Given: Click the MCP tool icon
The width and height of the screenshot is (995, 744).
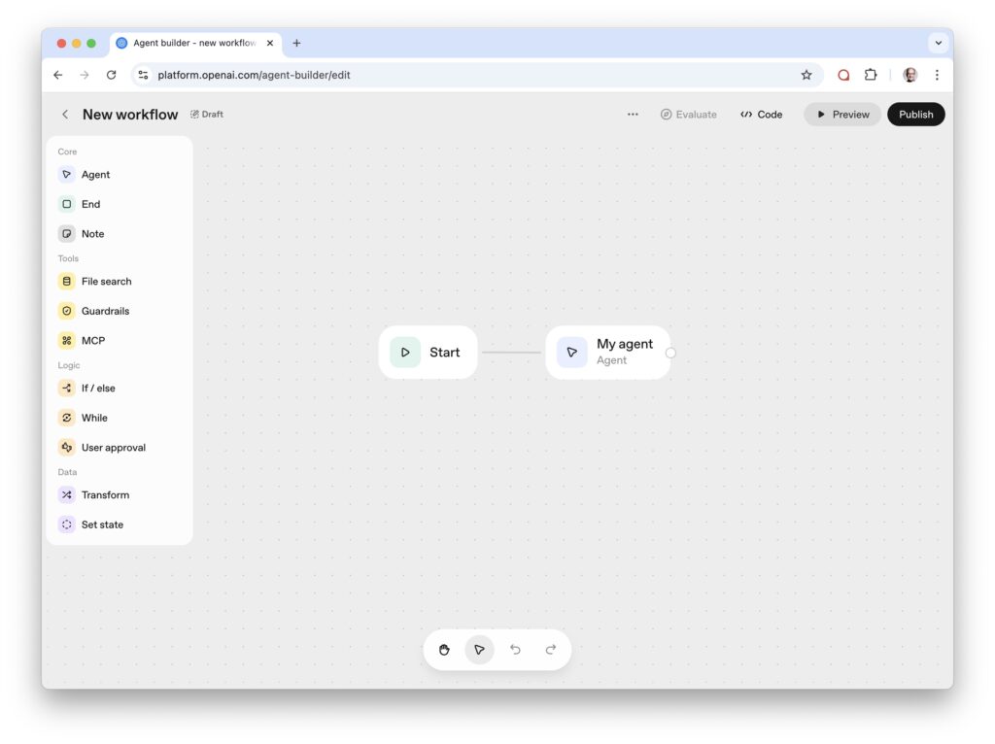Looking at the screenshot, I should 67,341.
